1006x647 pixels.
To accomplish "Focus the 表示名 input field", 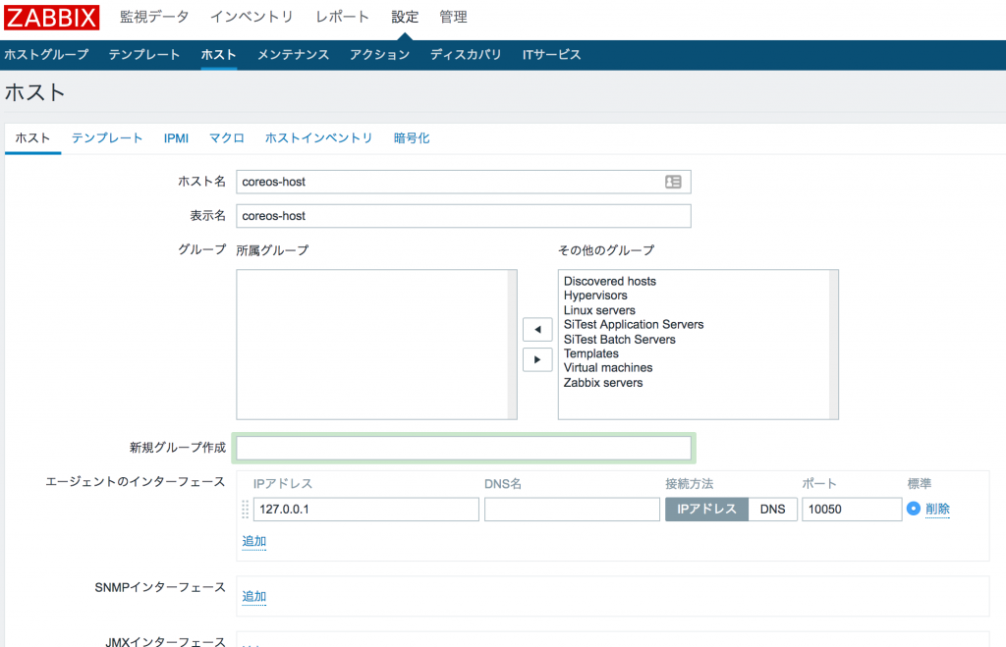I will click(x=464, y=216).
